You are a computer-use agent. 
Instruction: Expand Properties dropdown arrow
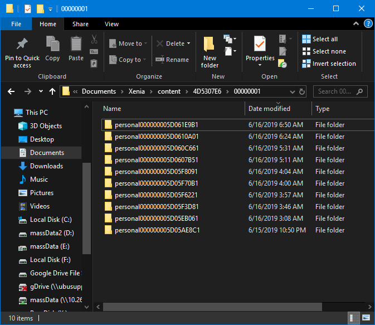point(260,65)
